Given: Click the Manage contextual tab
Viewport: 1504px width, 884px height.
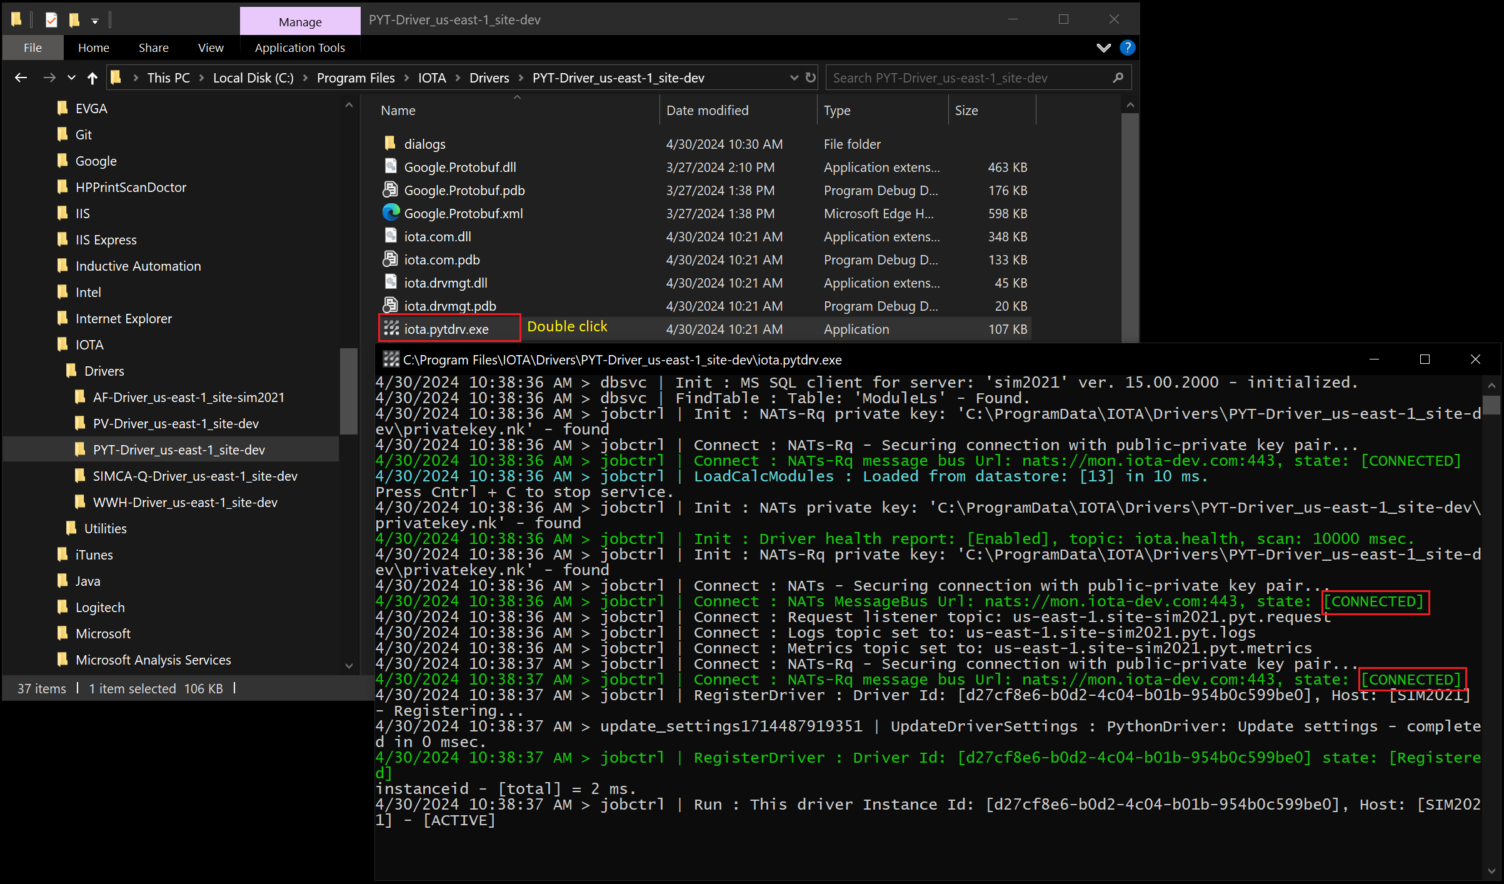Looking at the screenshot, I should coord(300,22).
